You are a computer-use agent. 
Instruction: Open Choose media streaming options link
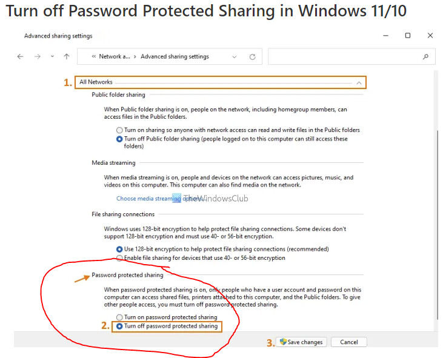(145, 198)
